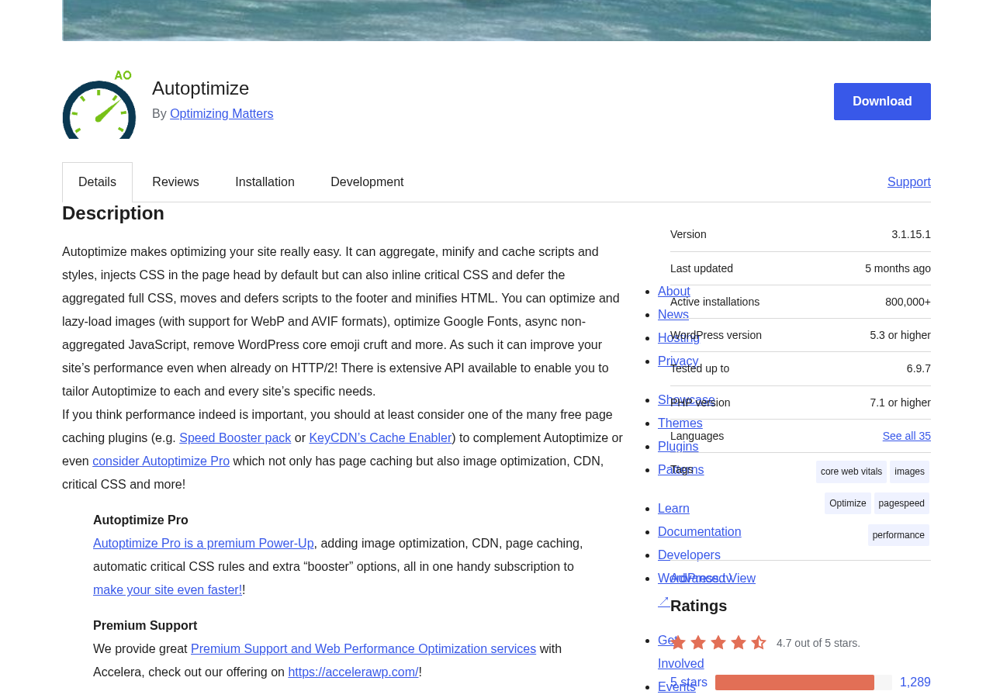Switch to the Details tab
The image size is (993, 698).
97,182
